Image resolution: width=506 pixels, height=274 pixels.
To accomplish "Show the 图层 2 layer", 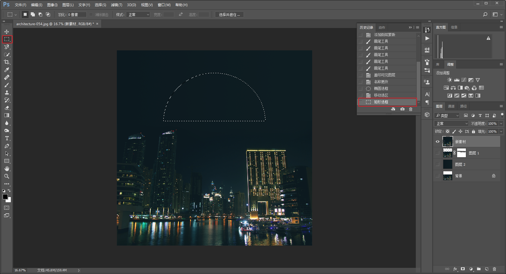I will click(x=437, y=164).
